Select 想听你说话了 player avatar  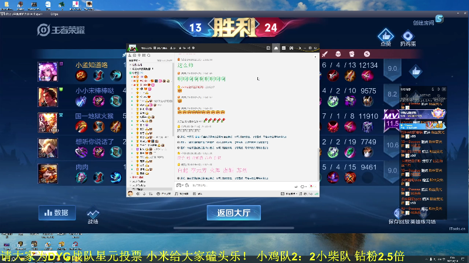[x=47, y=148]
